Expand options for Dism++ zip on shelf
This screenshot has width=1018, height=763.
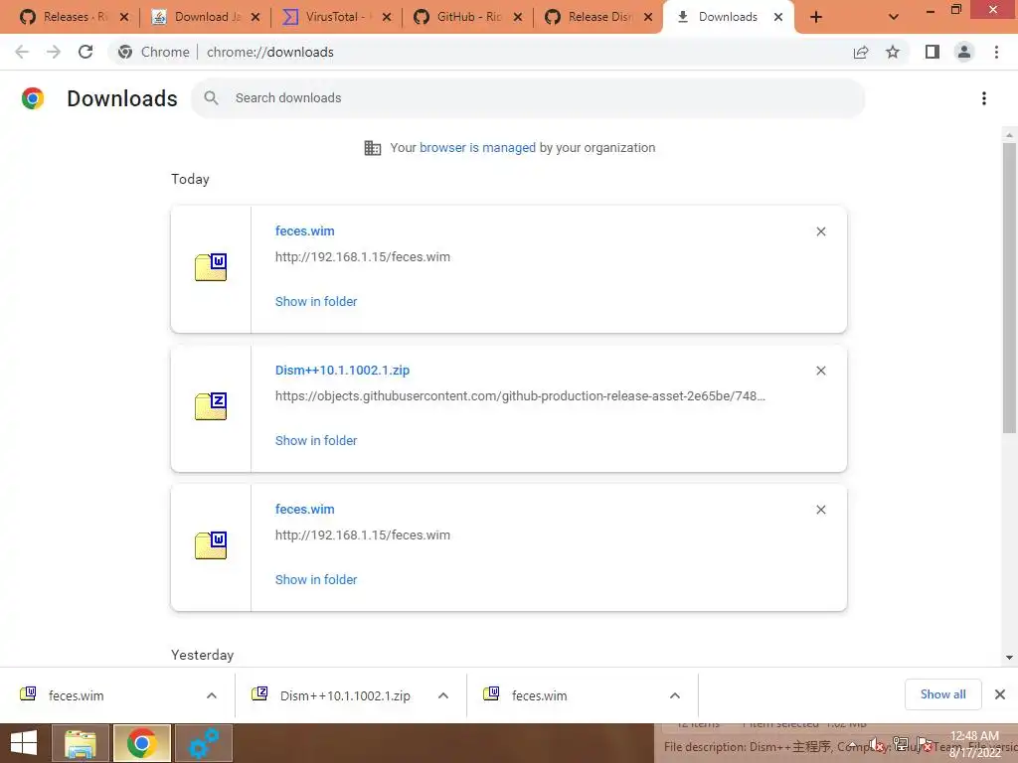coord(443,695)
